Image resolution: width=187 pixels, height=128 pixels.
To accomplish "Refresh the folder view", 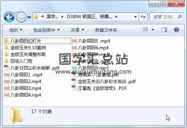I will coord(143,17).
